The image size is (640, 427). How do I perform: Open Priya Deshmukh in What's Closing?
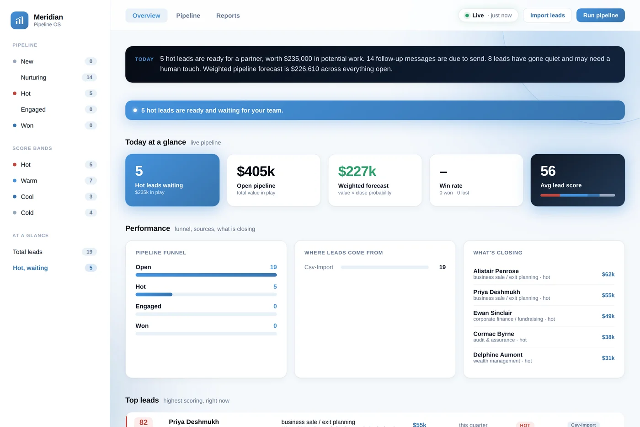tap(544, 295)
